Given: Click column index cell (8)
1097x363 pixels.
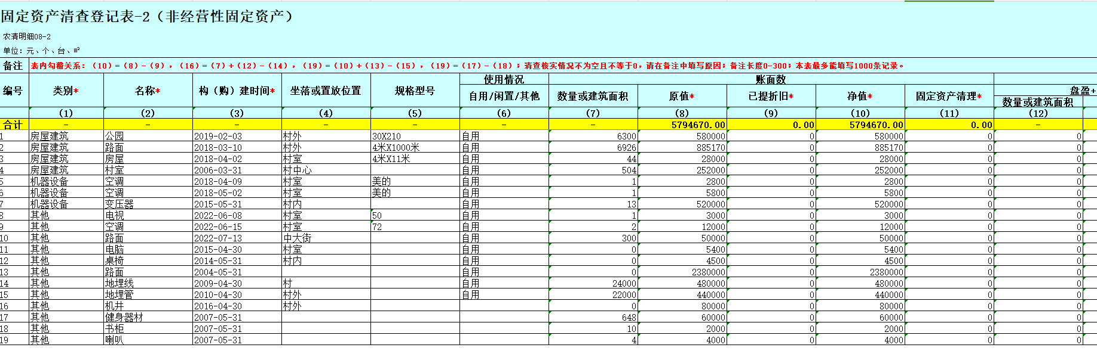Looking at the screenshot, I should click(x=682, y=113).
